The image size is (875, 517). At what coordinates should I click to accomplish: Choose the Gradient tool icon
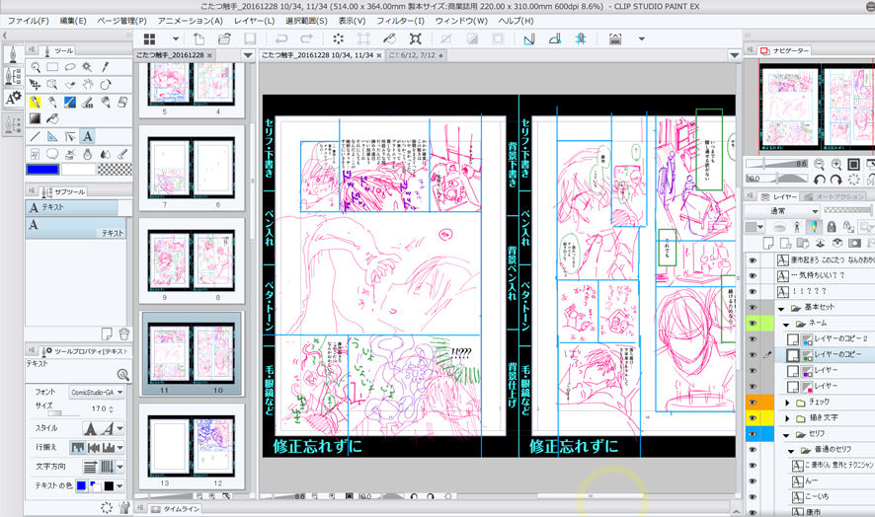36,118
